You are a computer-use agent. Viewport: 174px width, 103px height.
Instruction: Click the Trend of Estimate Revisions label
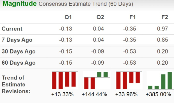[x=16, y=85]
